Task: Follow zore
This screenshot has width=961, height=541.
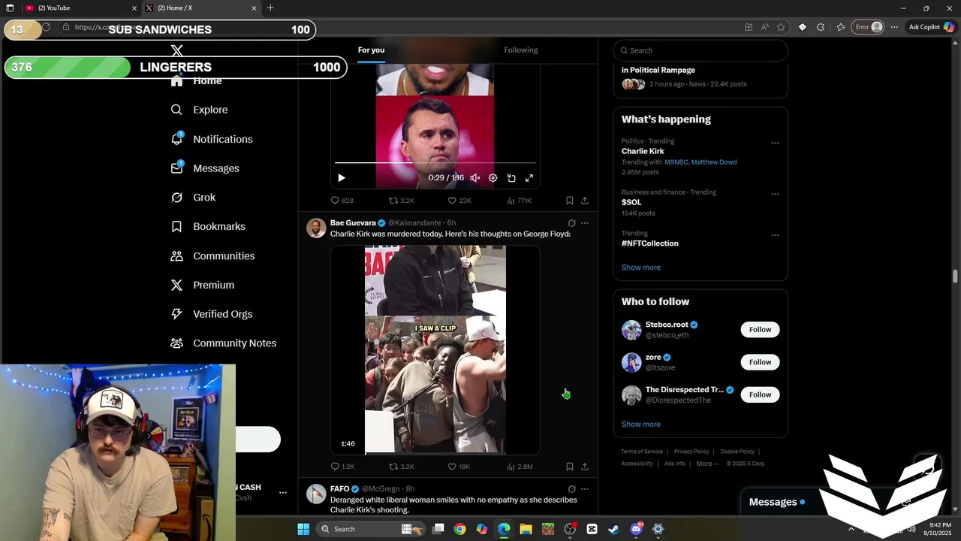Action: [x=760, y=362]
